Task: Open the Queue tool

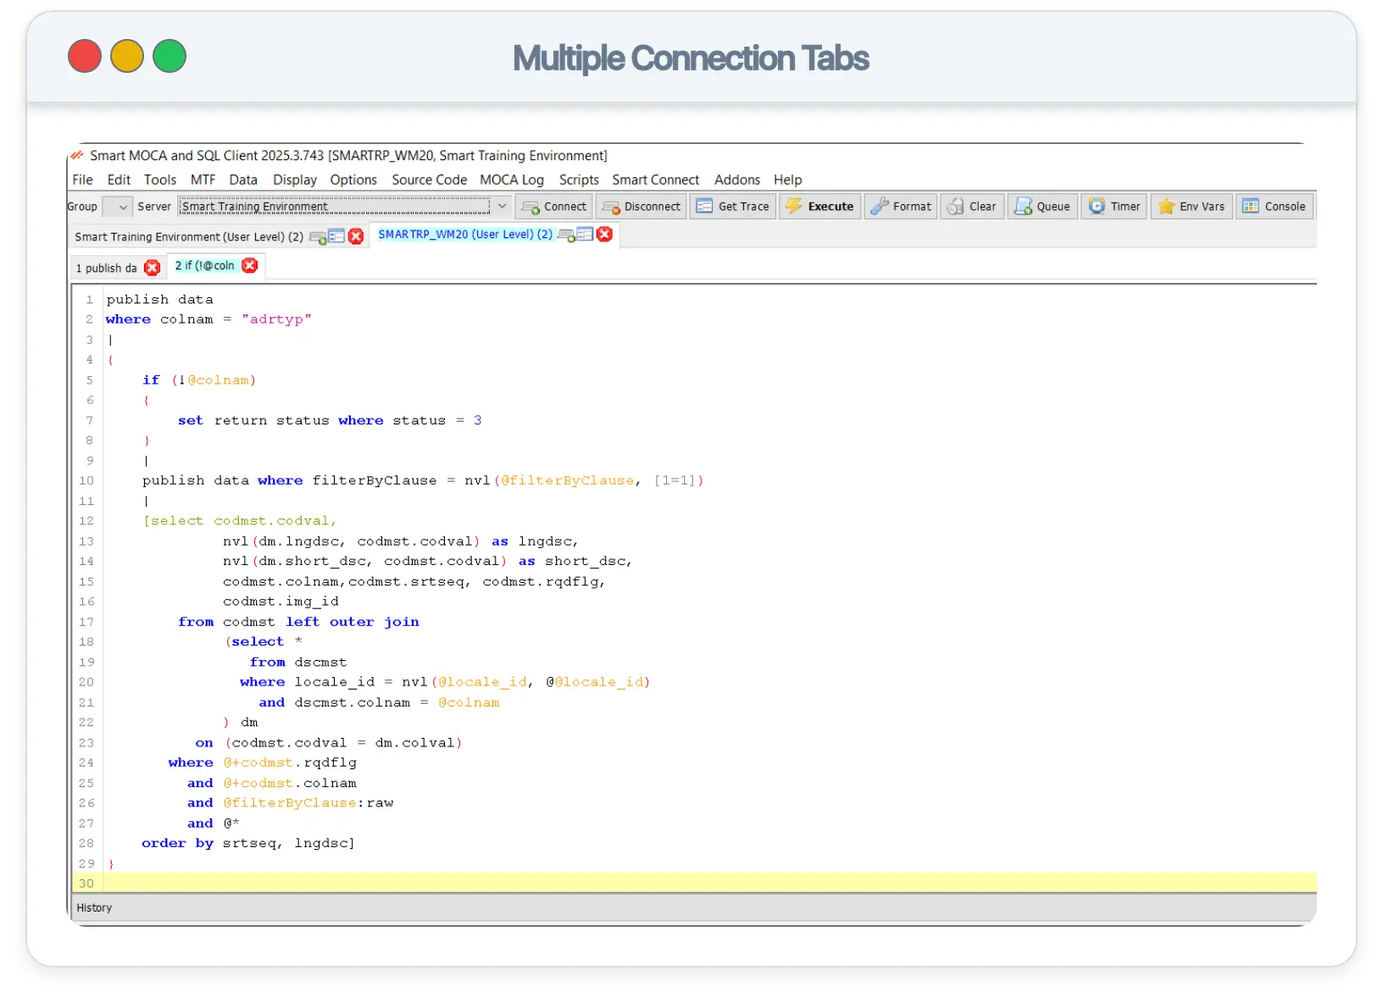Action: click(1043, 207)
